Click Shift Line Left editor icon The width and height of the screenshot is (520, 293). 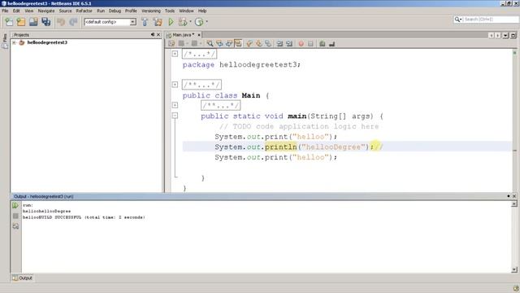279,43
